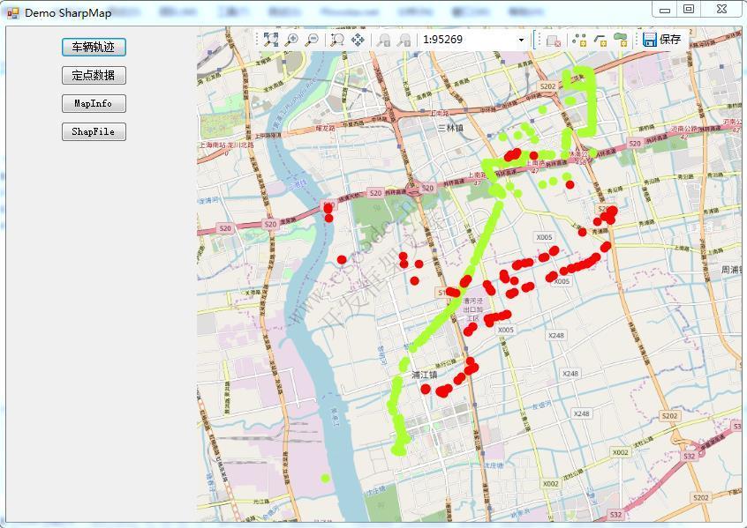This screenshot has height=528, width=747.
Task: Open the map scale 1:95269 dropdown
Action: 520,39
